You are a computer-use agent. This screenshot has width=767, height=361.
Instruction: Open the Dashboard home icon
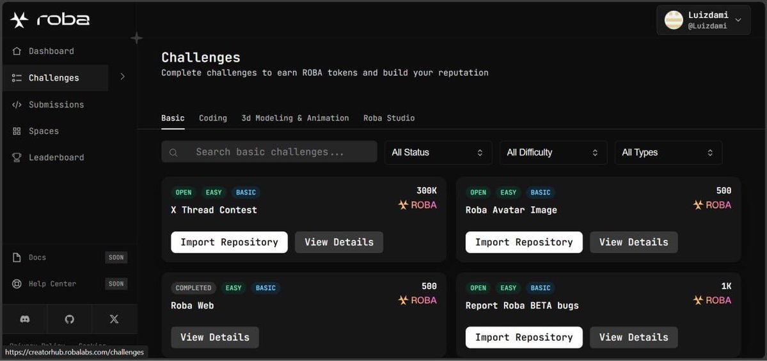pyautogui.click(x=17, y=51)
